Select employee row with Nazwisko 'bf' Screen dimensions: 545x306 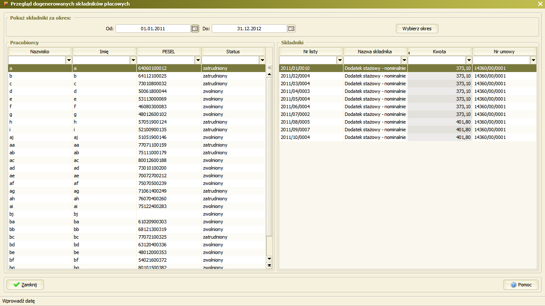[x=137, y=260]
